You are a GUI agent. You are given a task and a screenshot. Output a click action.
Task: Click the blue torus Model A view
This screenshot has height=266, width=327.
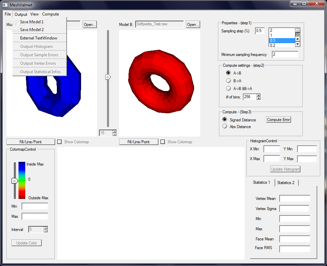52,83
